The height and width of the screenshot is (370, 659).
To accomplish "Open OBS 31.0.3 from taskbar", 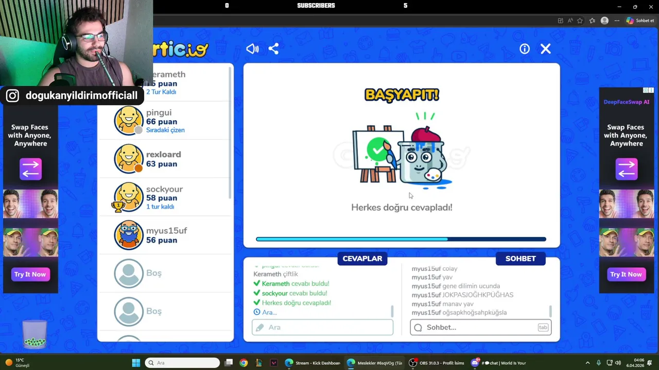I will point(437,363).
